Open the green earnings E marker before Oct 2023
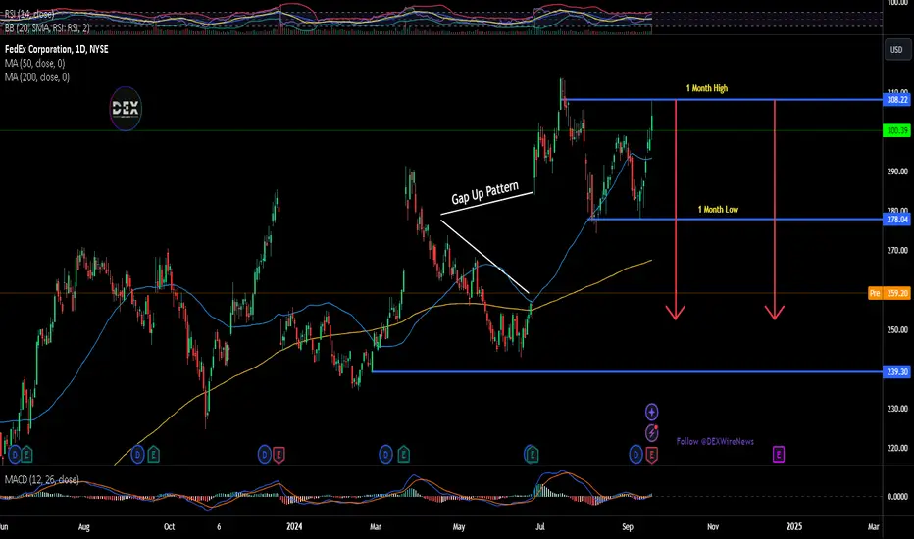The image size is (914, 539). (153, 454)
